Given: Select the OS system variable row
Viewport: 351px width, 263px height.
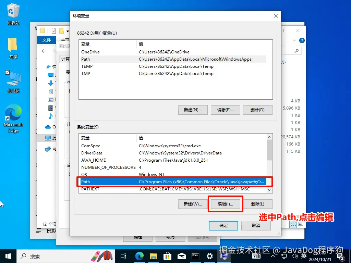Looking at the screenshot, I should click(x=173, y=174).
